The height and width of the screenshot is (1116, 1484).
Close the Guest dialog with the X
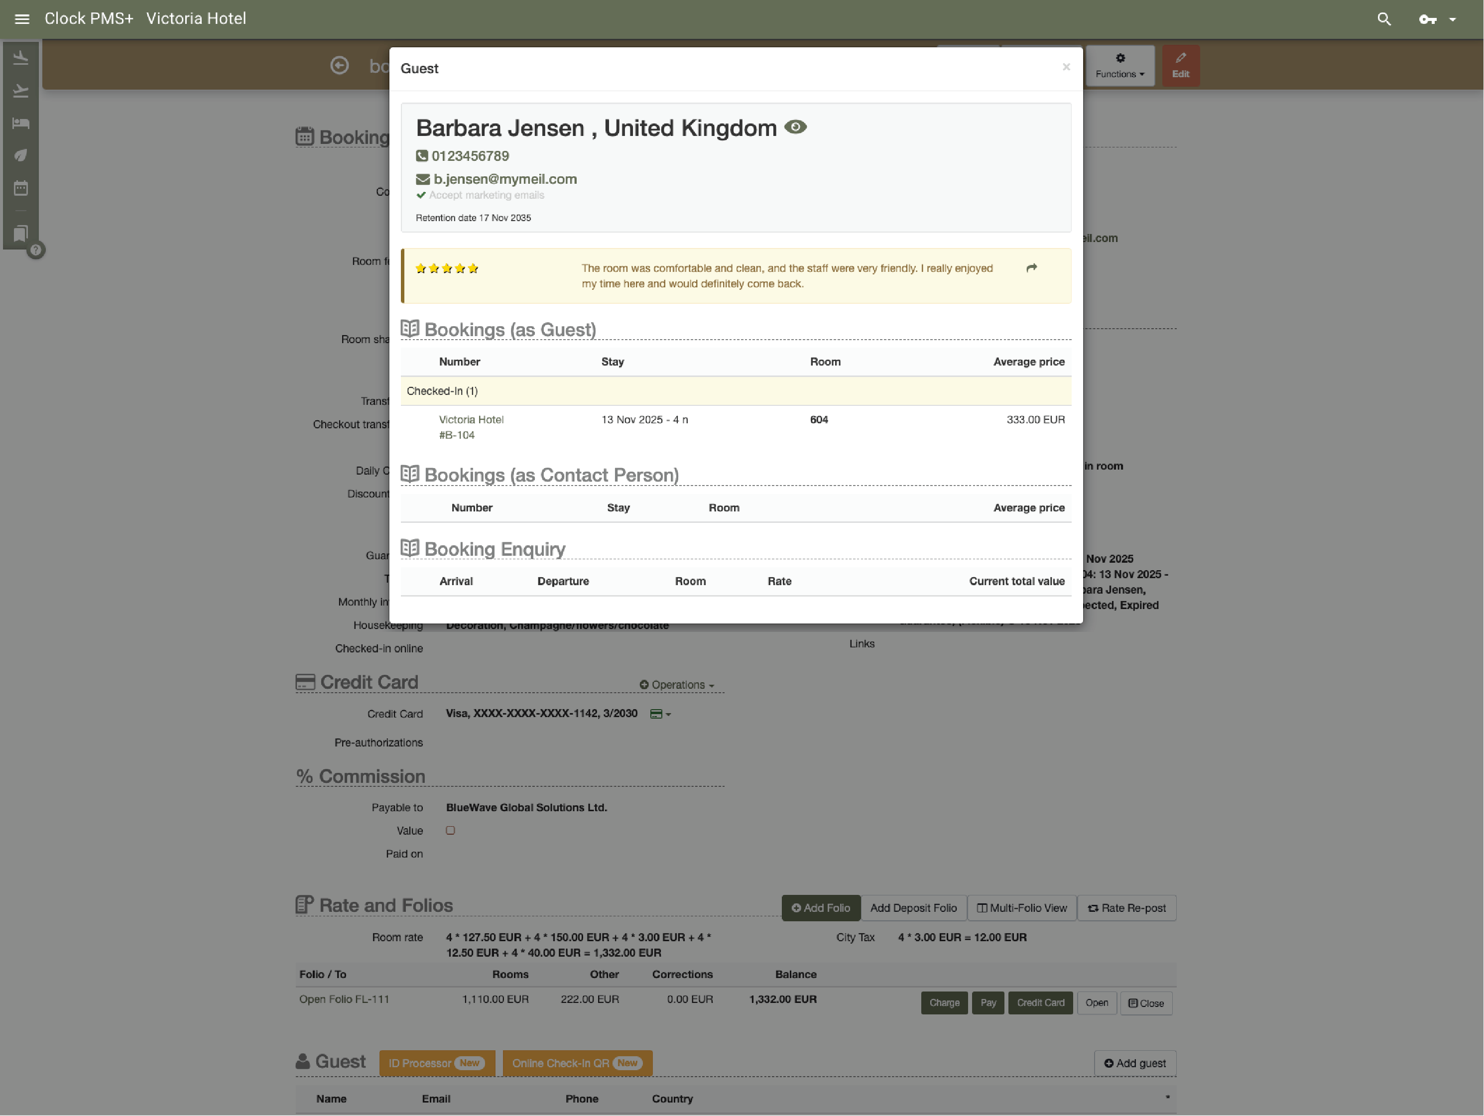[x=1066, y=67]
